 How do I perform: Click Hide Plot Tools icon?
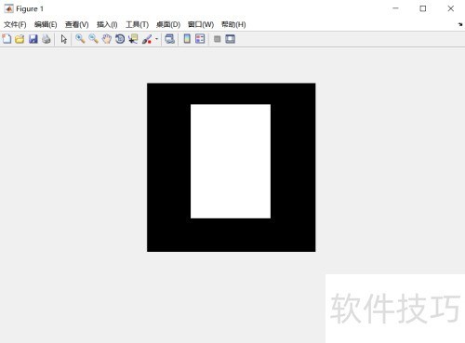[218, 39]
